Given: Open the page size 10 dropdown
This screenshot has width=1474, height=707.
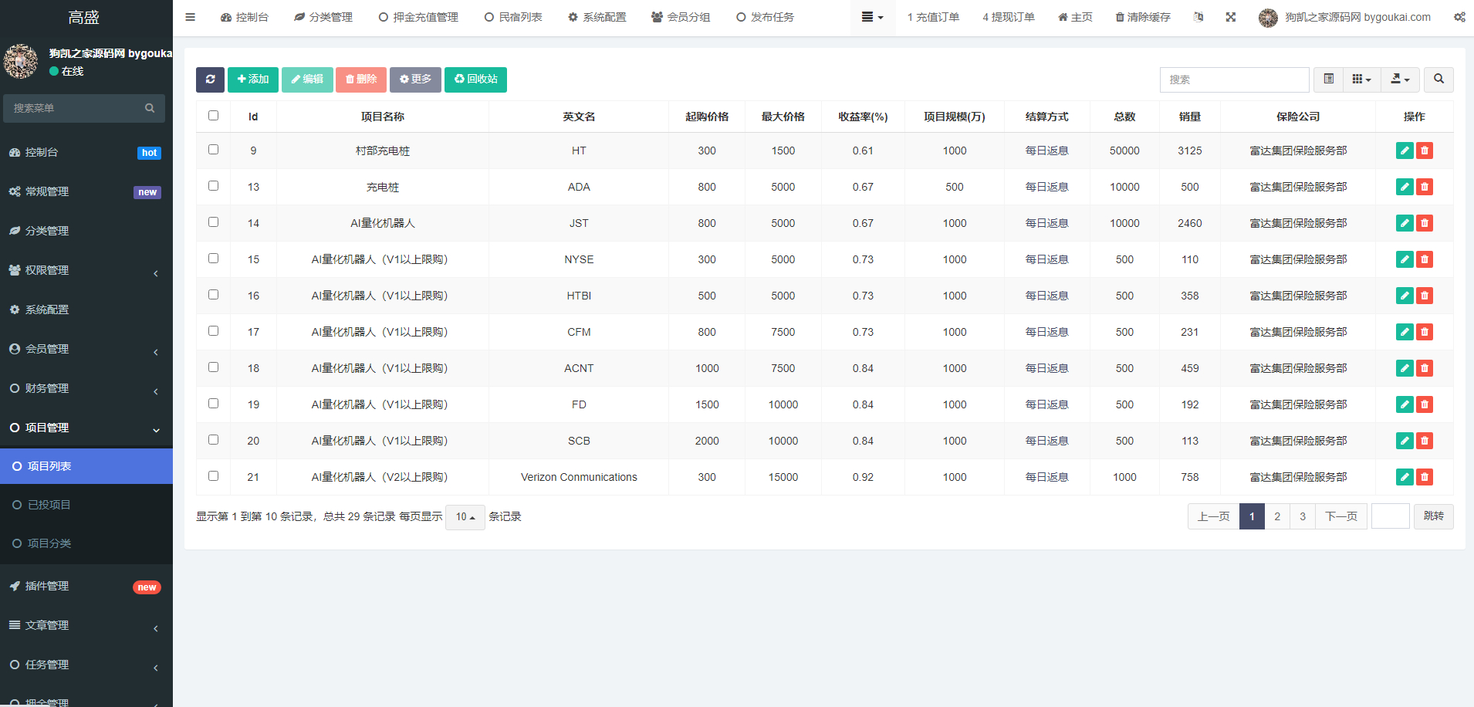Looking at the screenshot, I should tap(465, 517).
